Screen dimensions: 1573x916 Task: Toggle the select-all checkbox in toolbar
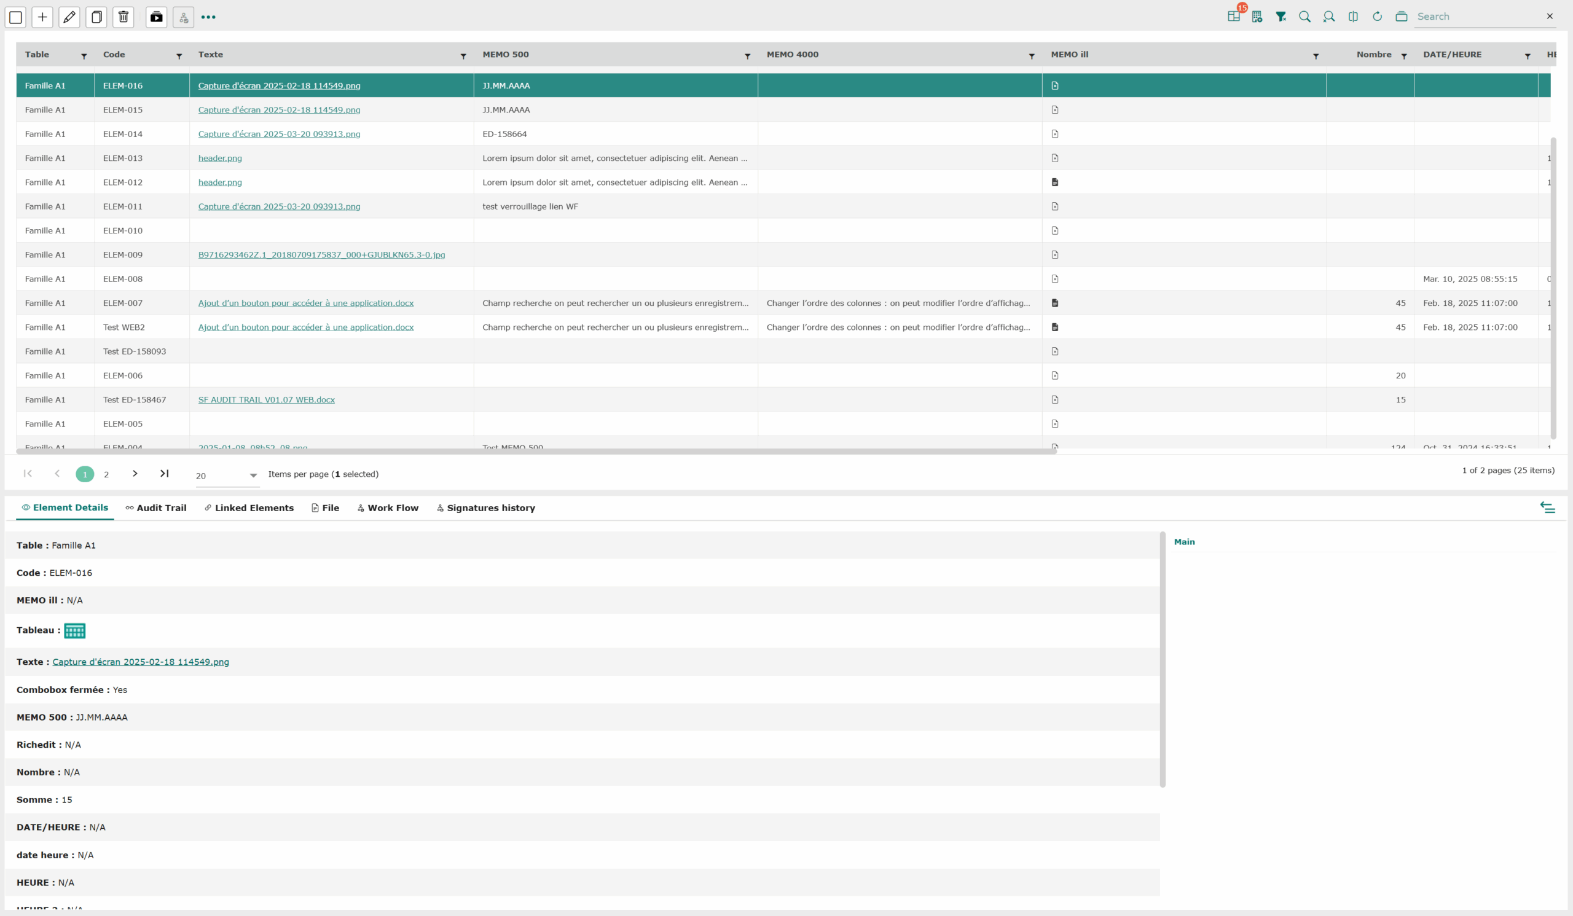click(x=15, y=17)
